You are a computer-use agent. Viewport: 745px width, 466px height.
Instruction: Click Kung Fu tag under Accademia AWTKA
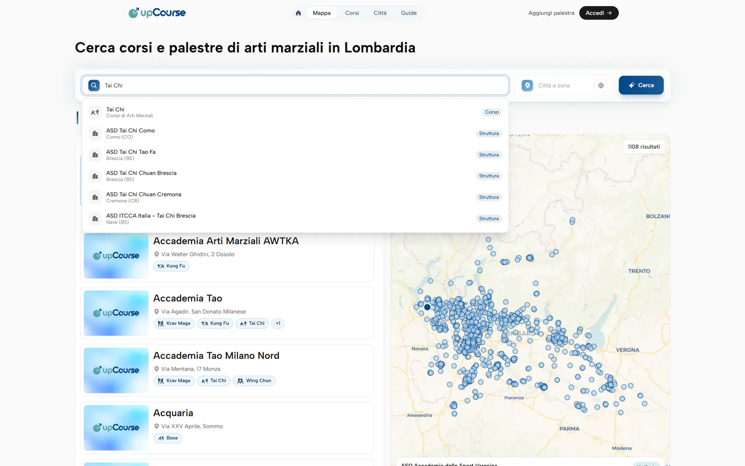[171, 266]
